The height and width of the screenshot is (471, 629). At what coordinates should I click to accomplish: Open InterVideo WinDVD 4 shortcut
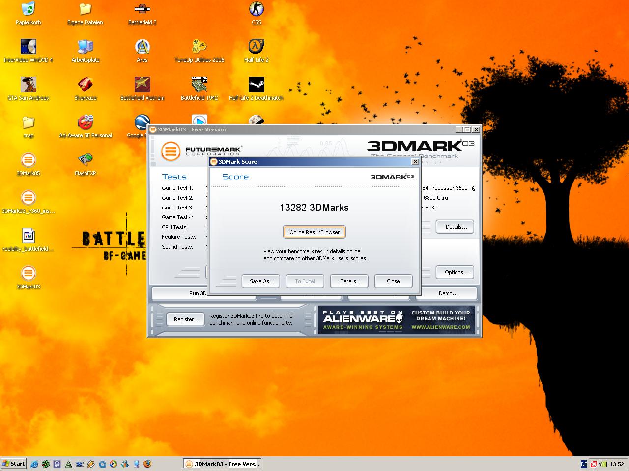(x=29, y=51)
